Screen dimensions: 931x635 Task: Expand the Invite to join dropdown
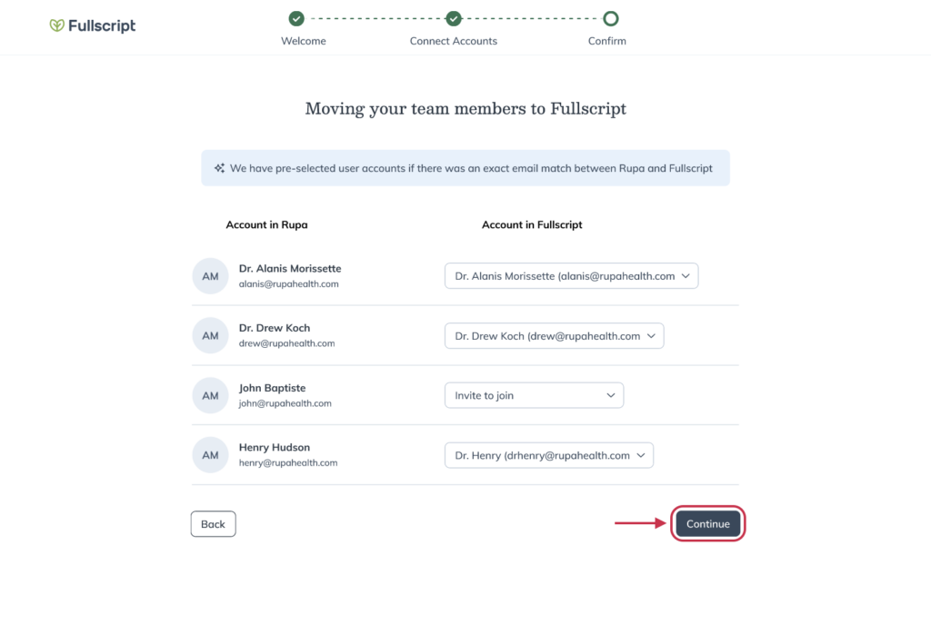(534, 395)
